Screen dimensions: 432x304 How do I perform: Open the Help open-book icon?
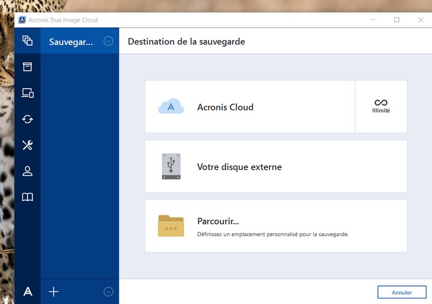(28, 197)
